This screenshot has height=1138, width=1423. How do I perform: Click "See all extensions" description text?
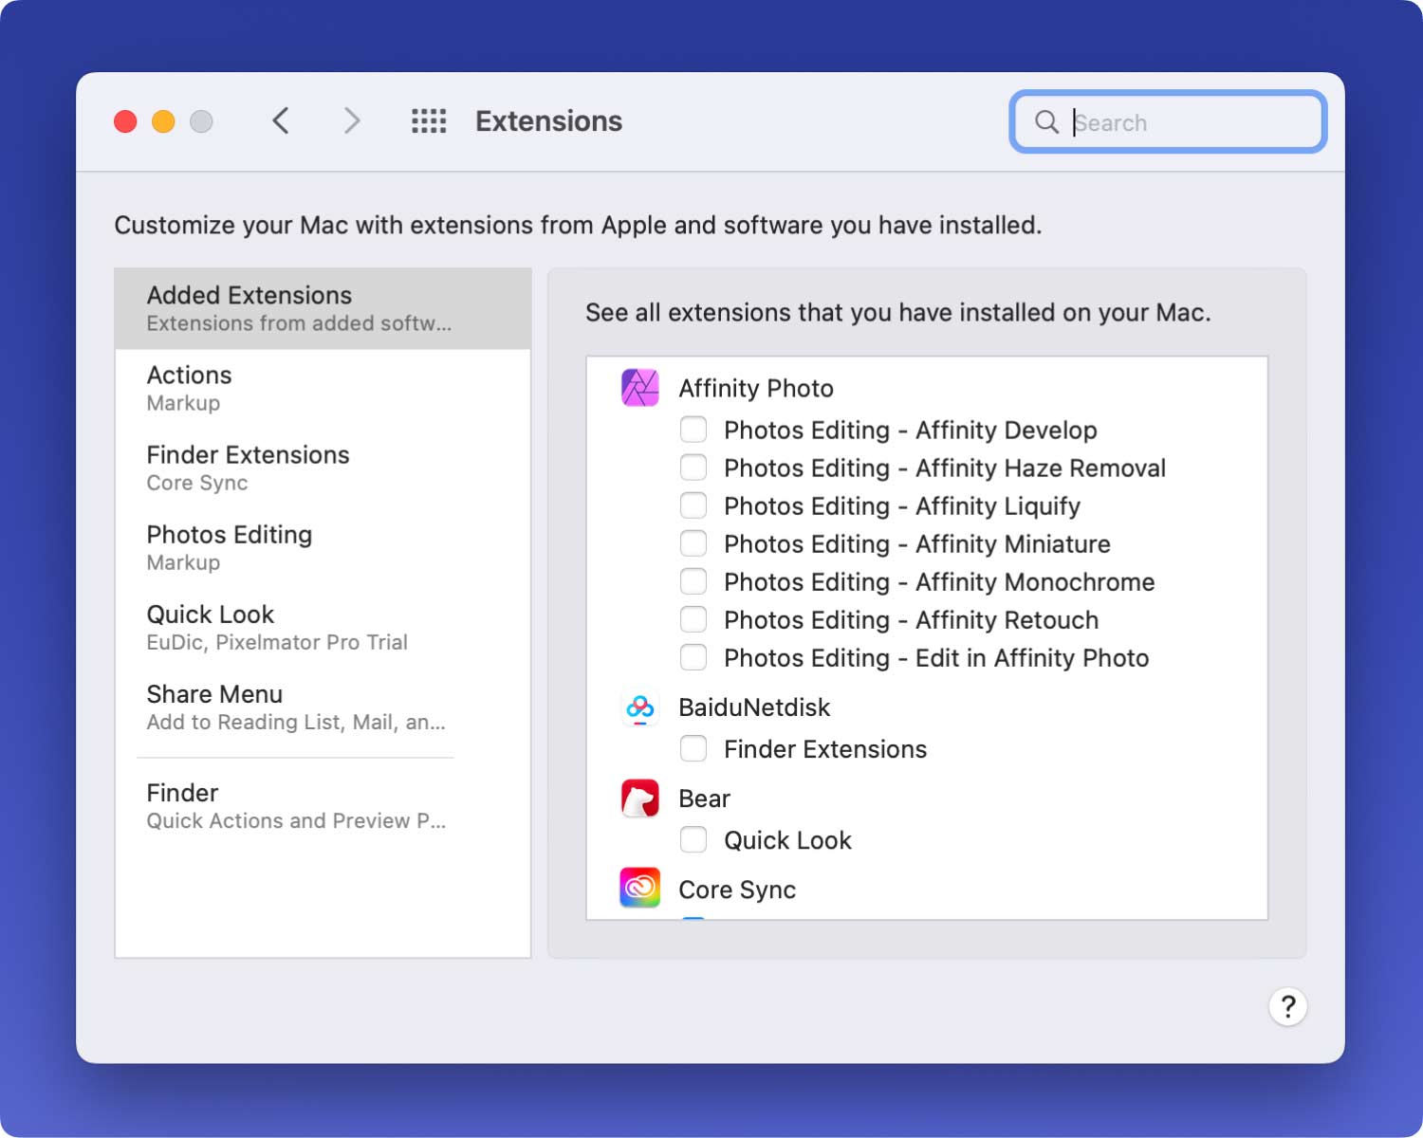point(898,313)
